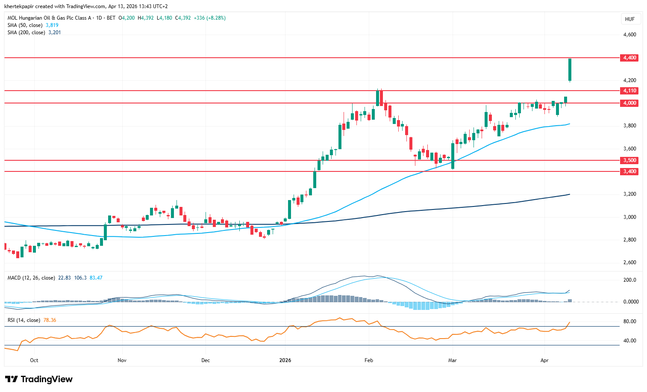Click the RSI (14, close) indicator legend

24,320
